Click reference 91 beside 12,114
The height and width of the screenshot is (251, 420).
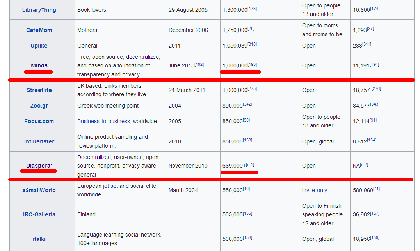(374, 120)
